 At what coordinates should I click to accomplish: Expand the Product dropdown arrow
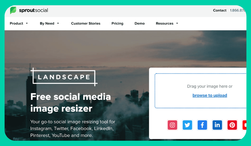click(27, 23)
